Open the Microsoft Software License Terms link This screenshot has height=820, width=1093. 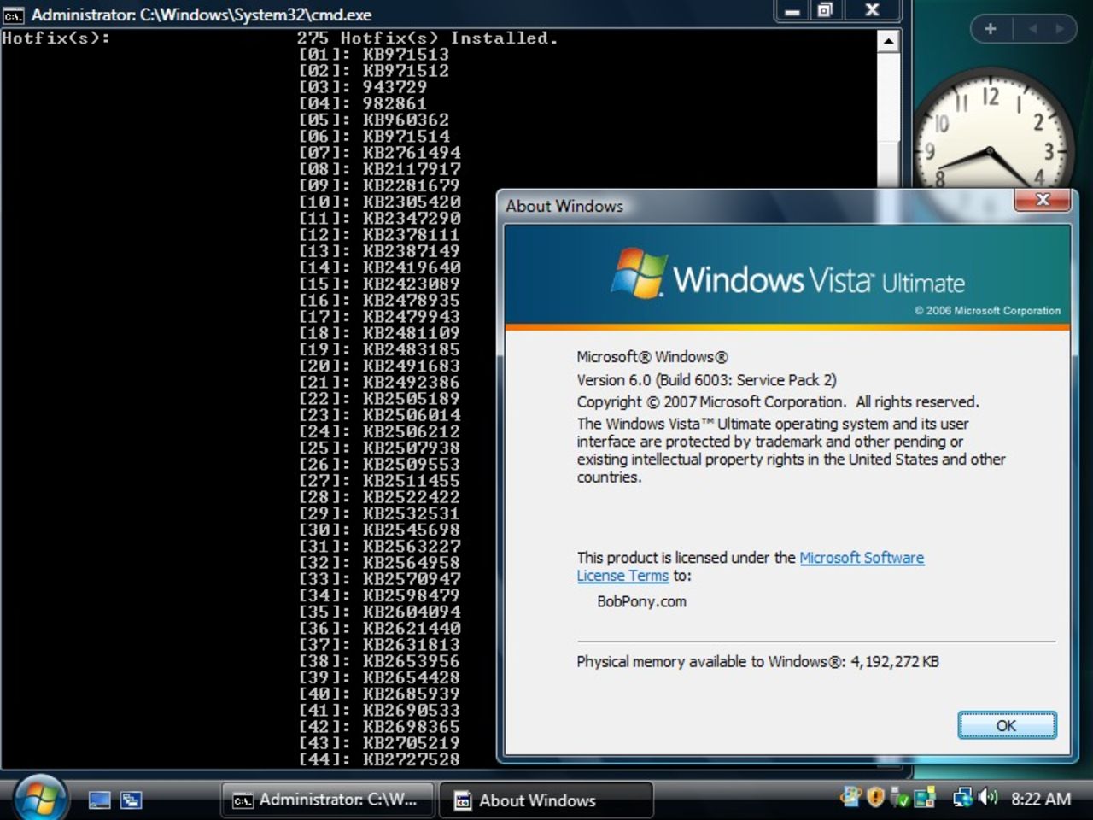[861, 557]
